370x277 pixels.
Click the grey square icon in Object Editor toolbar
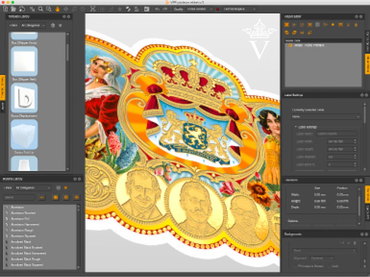[x=317, y=25]
